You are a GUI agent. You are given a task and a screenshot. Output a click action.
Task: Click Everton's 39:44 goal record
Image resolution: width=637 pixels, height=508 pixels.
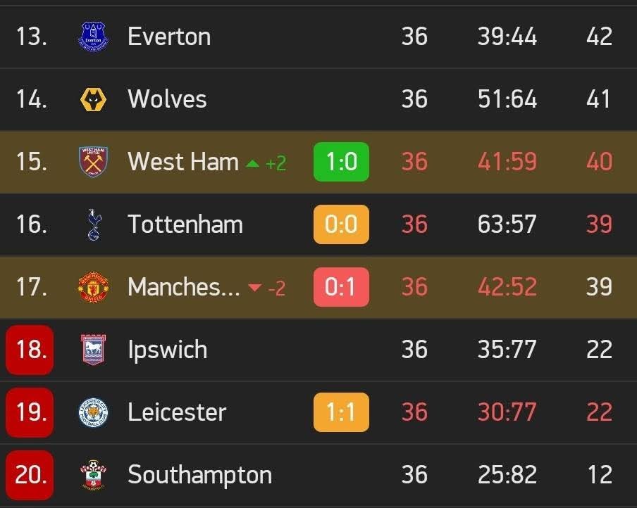point(507,37)
